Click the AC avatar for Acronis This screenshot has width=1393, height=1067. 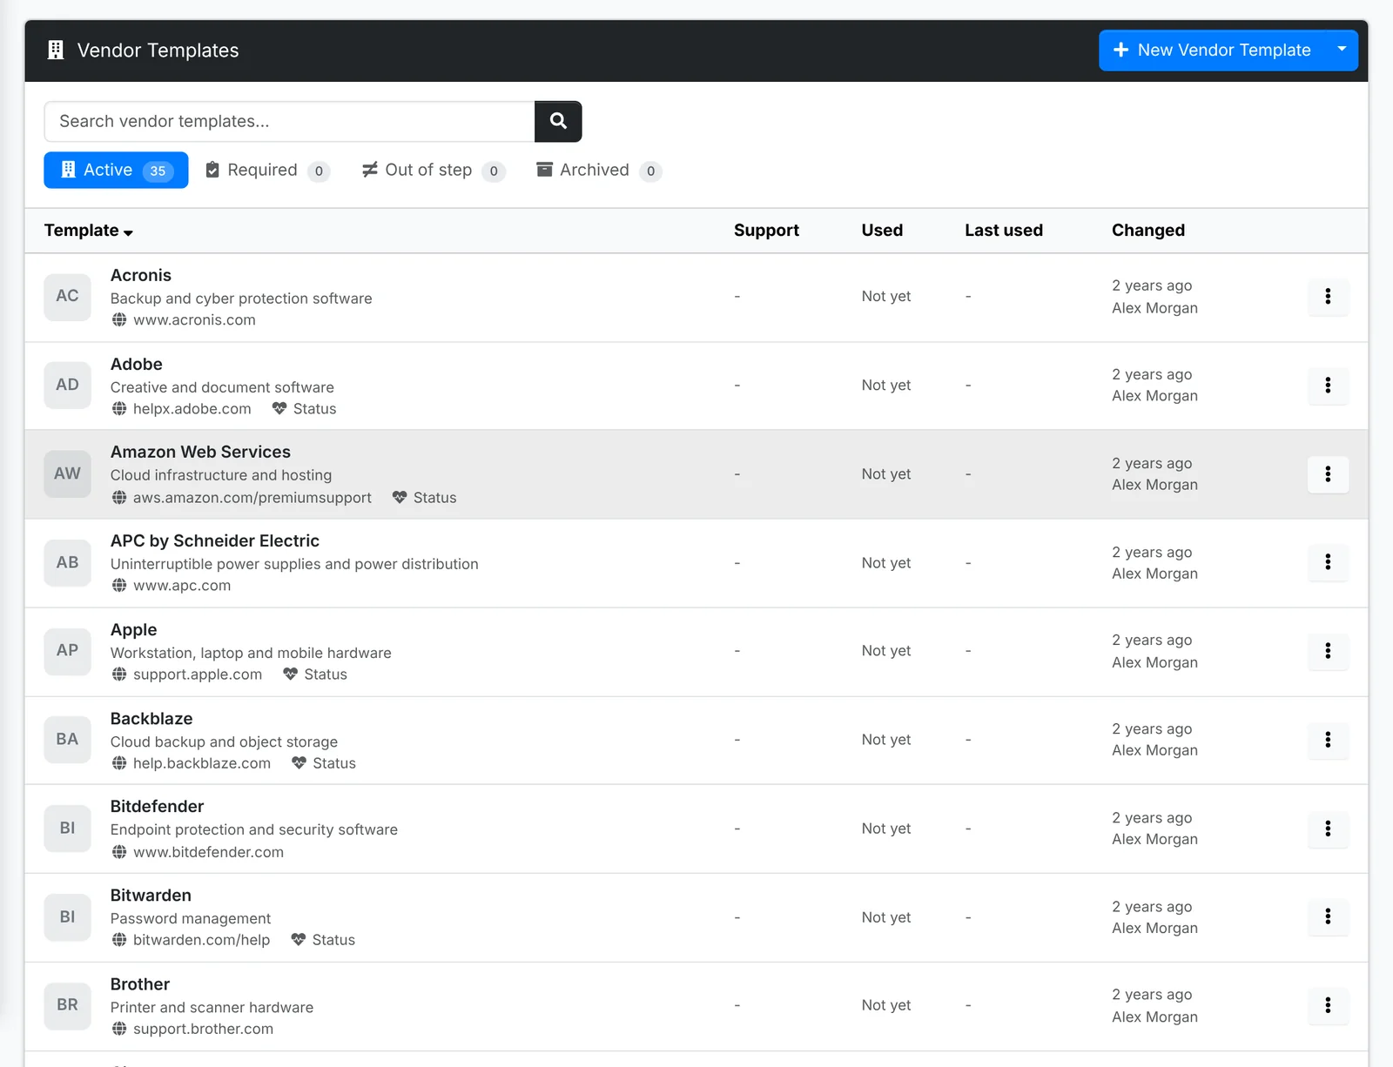pos(67,297)
